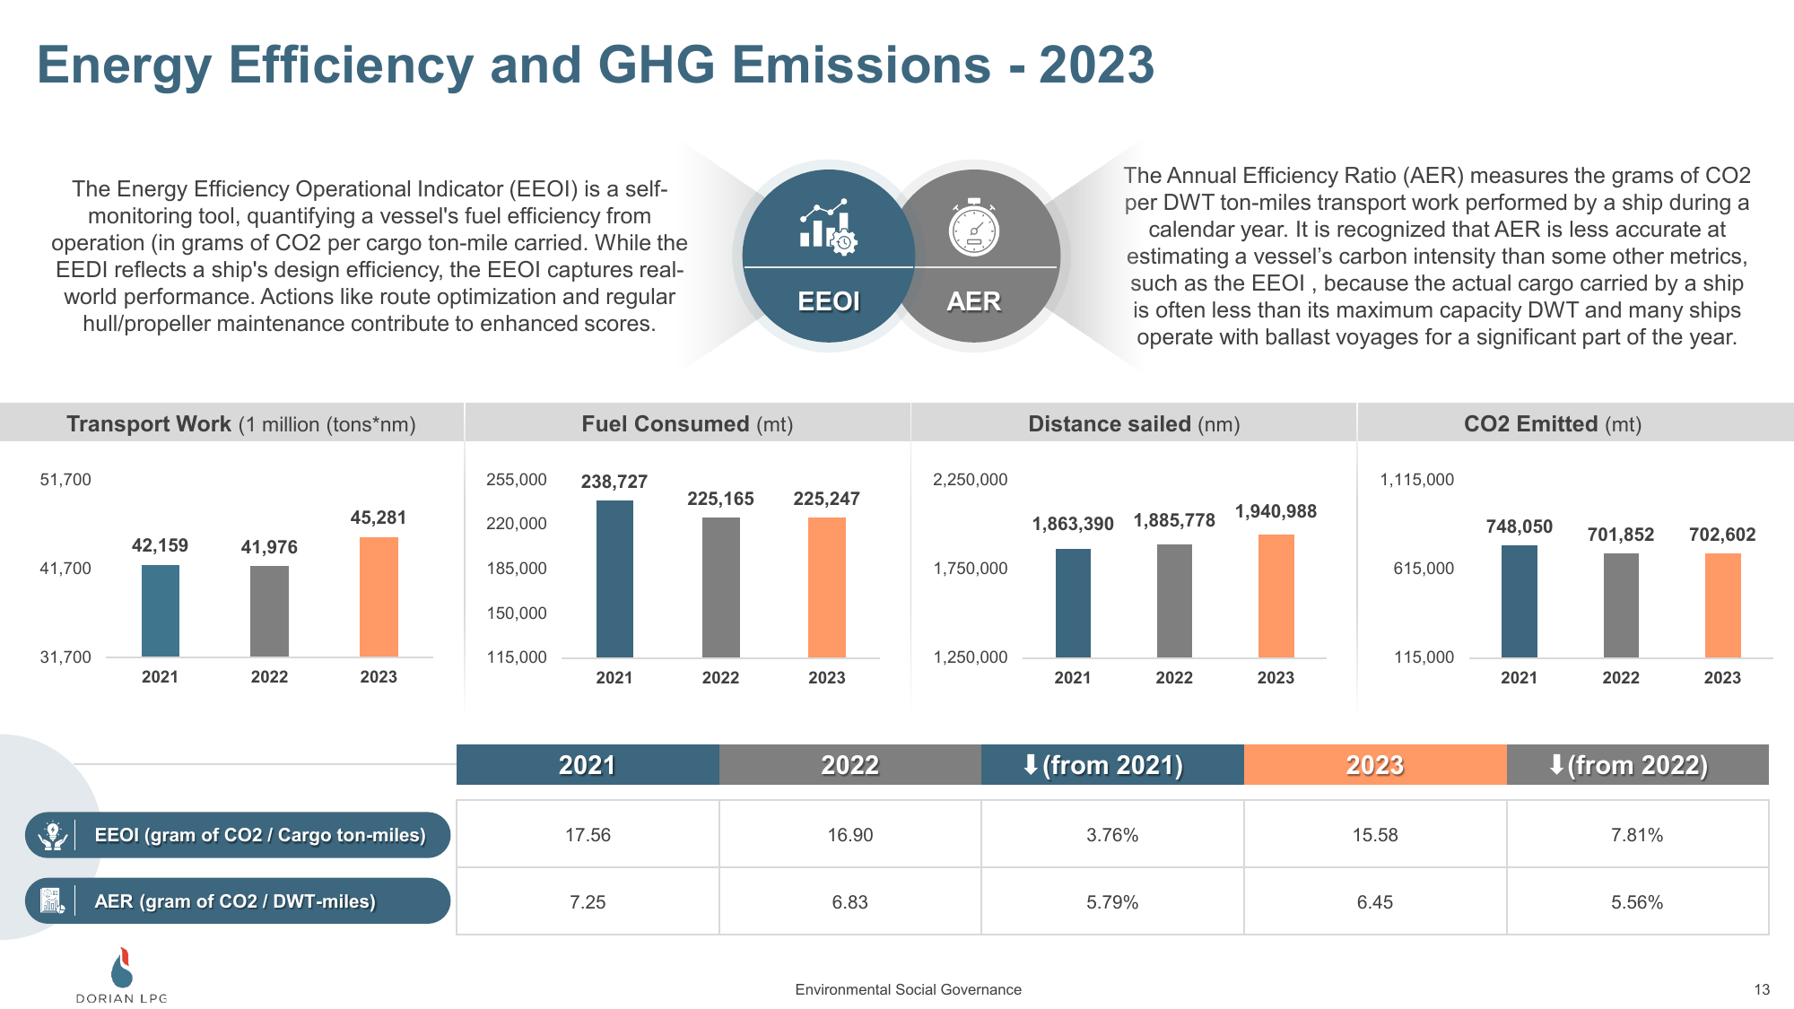Select the EEOI circle label
The image size is (1794, 1009).
point(829,301)
